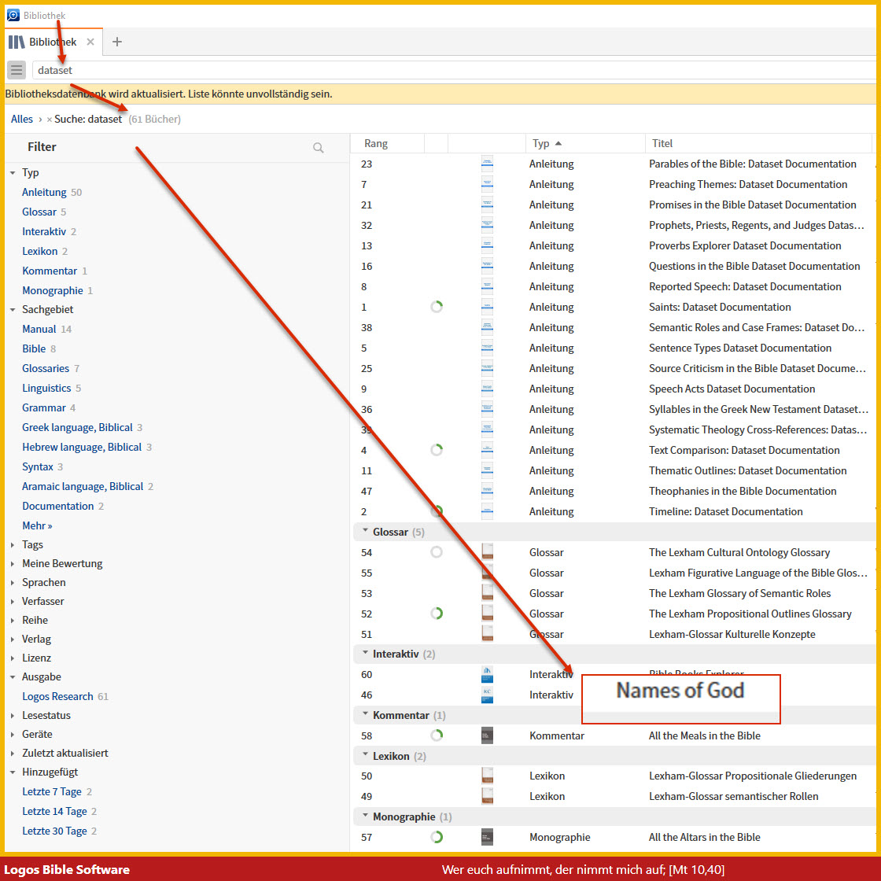
Task: Open Proverbs Explorer Dataset Documentation
Action: tap(744, 245)
